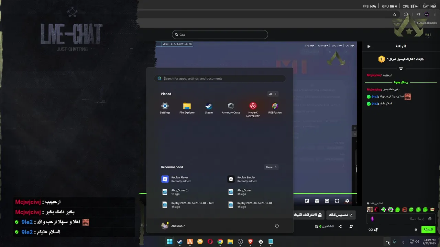This screenshot has height=247, width=440.
Task: Open More recommended items
Action: (x=271, y=167)
